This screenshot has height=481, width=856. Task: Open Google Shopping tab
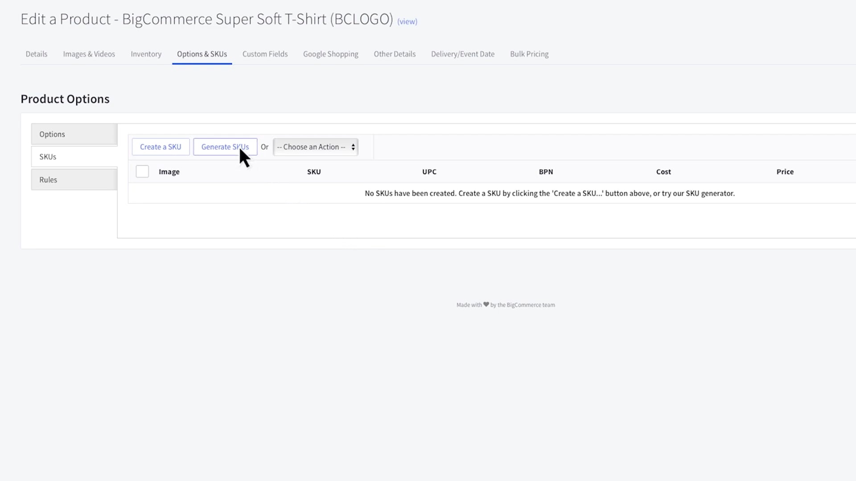[330, 54]
